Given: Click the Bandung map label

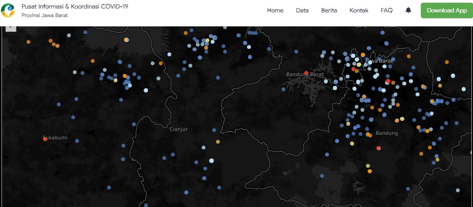Looking at the screenshot, I should (387, 133).
